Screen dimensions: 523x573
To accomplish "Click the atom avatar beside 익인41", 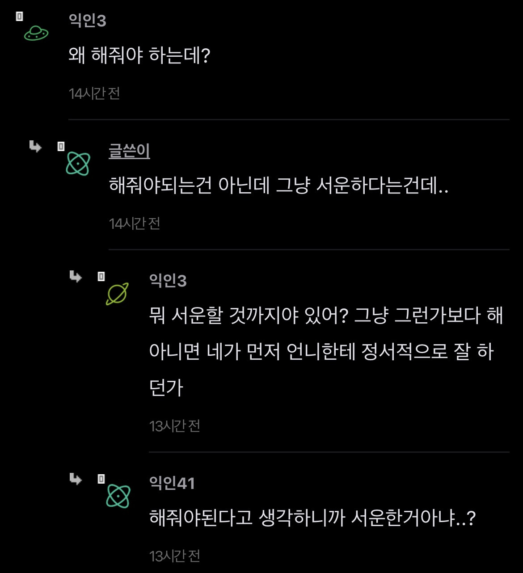I will (118, 496).
